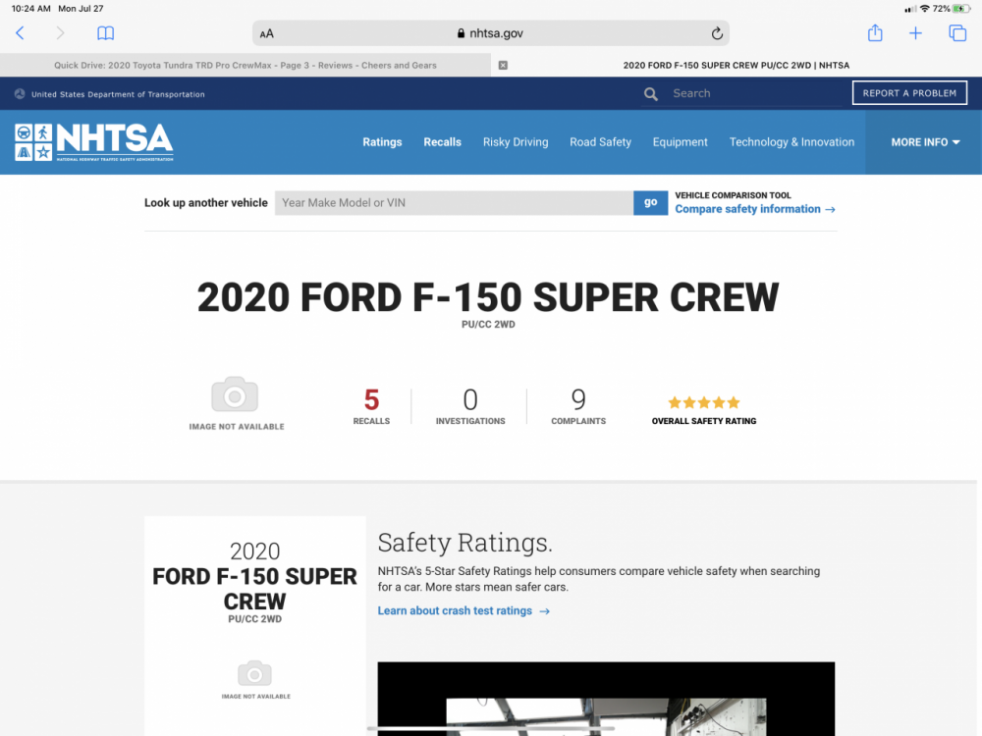
Task: Reload the page with the refresh icon
Action: (x=717, y=33)
